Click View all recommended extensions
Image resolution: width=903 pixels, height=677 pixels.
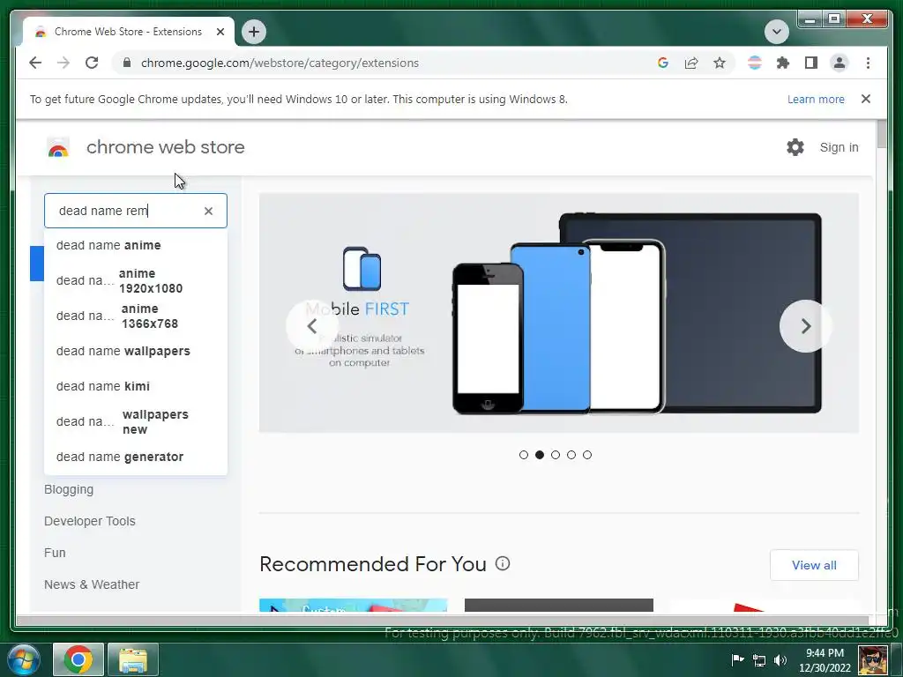814,565
